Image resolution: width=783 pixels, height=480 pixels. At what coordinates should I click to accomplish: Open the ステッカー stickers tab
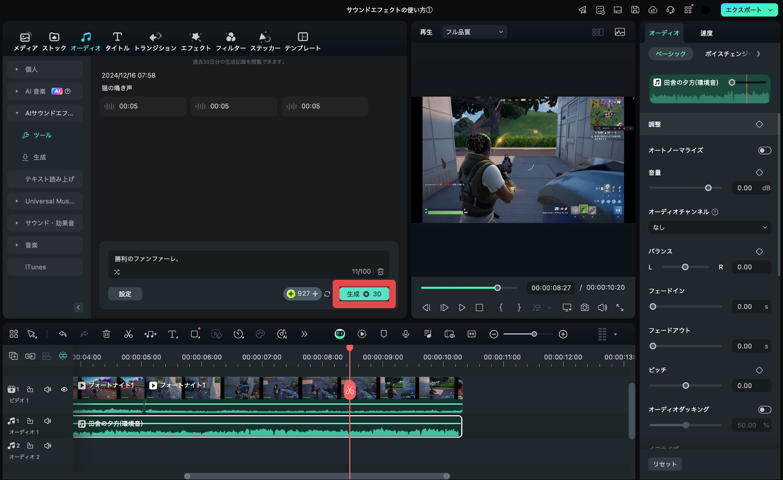265,41
